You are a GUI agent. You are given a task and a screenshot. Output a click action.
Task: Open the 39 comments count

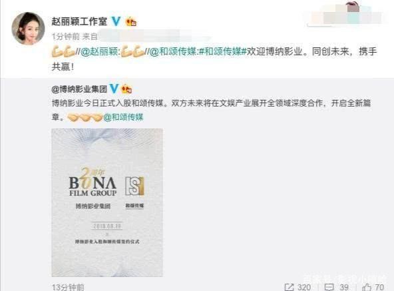pos(344,287)
